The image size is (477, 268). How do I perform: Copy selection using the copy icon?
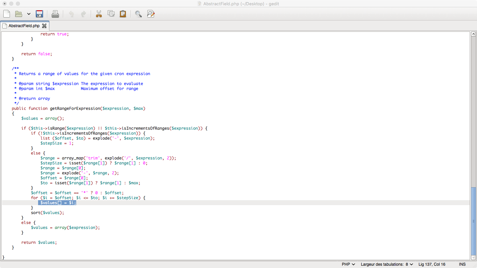pyautogui.click(x=111, y=14)
